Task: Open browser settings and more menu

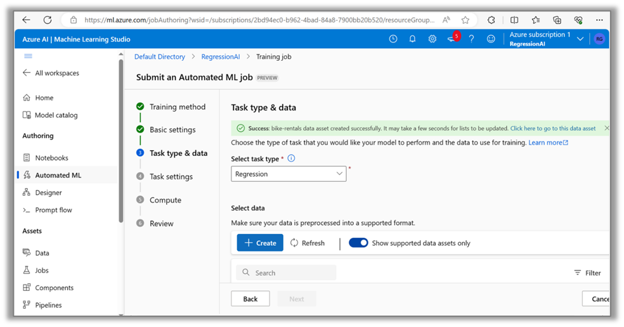Action: point(599,20)
